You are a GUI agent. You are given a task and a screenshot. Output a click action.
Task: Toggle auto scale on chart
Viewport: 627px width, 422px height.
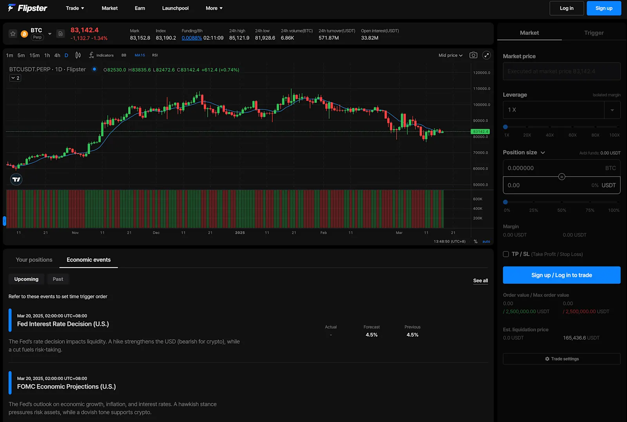(x=486, y=242)
